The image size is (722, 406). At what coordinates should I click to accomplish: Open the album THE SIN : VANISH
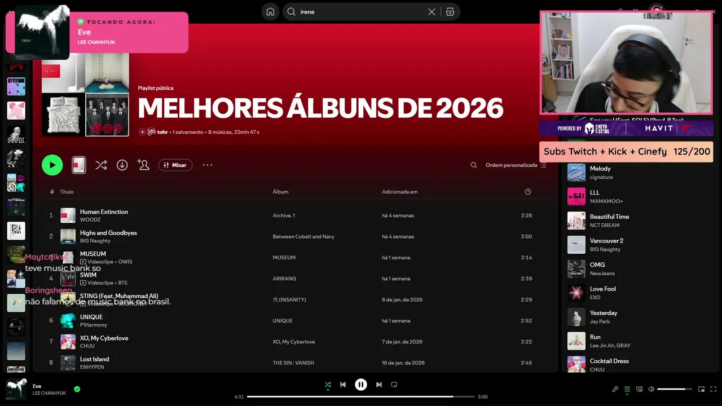293,363
